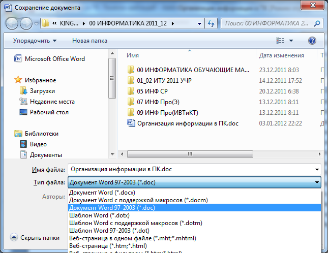This screenshot has height=253, width=328.
Task: Open Help with the question mark icon
Action: [312, 41]
